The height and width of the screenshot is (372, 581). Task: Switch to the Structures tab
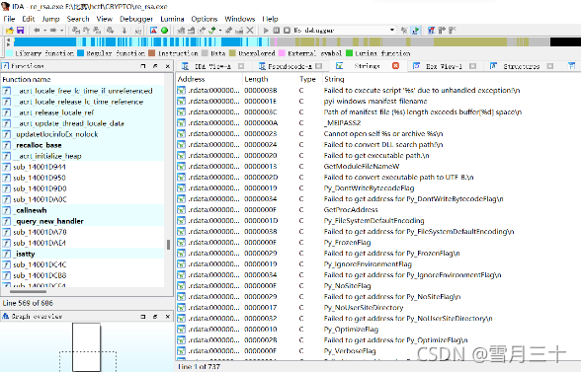(x=521, y=66)
